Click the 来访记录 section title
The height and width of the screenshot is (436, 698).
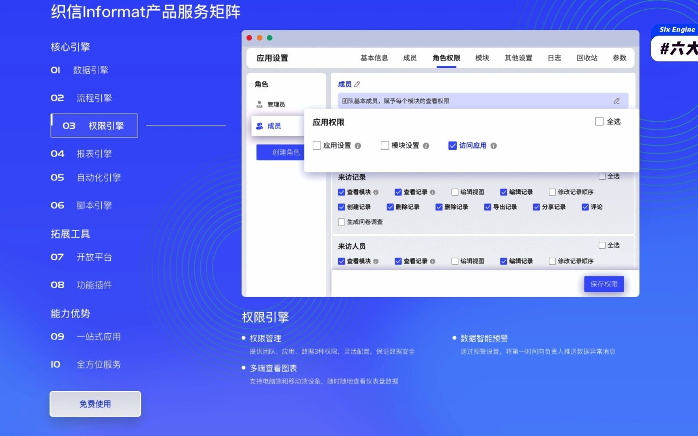pos(352,177)
